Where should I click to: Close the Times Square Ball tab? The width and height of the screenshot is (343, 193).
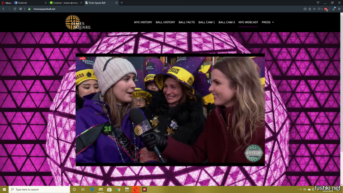tap(116, 3)
